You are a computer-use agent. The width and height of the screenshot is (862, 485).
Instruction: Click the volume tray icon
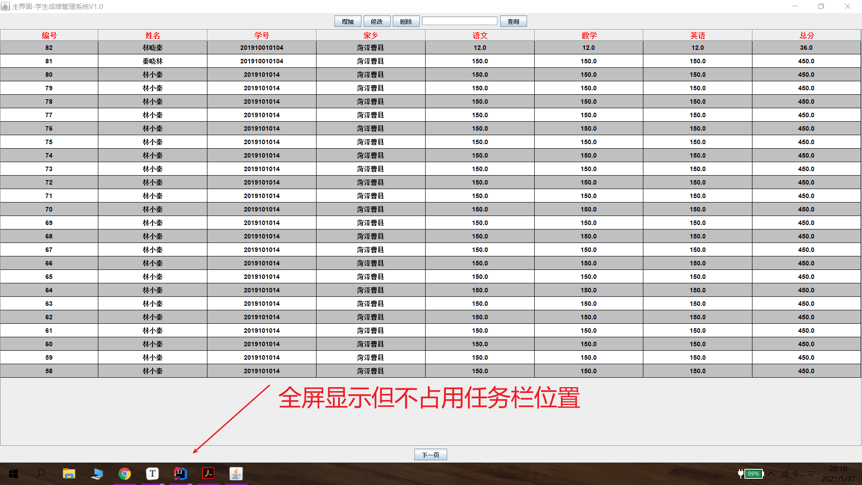click(798, 474)
